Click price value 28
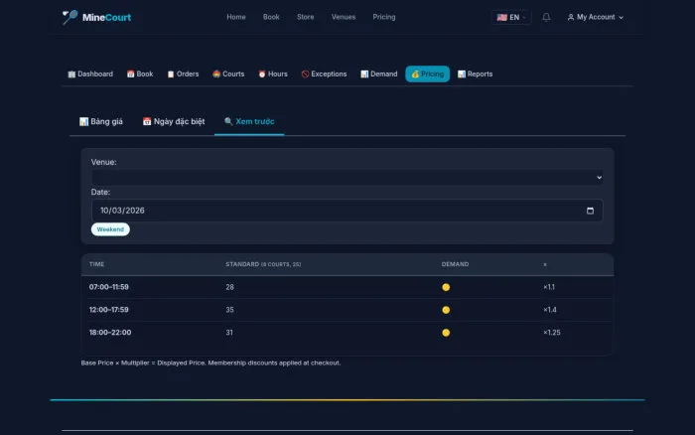 [229, 287]
